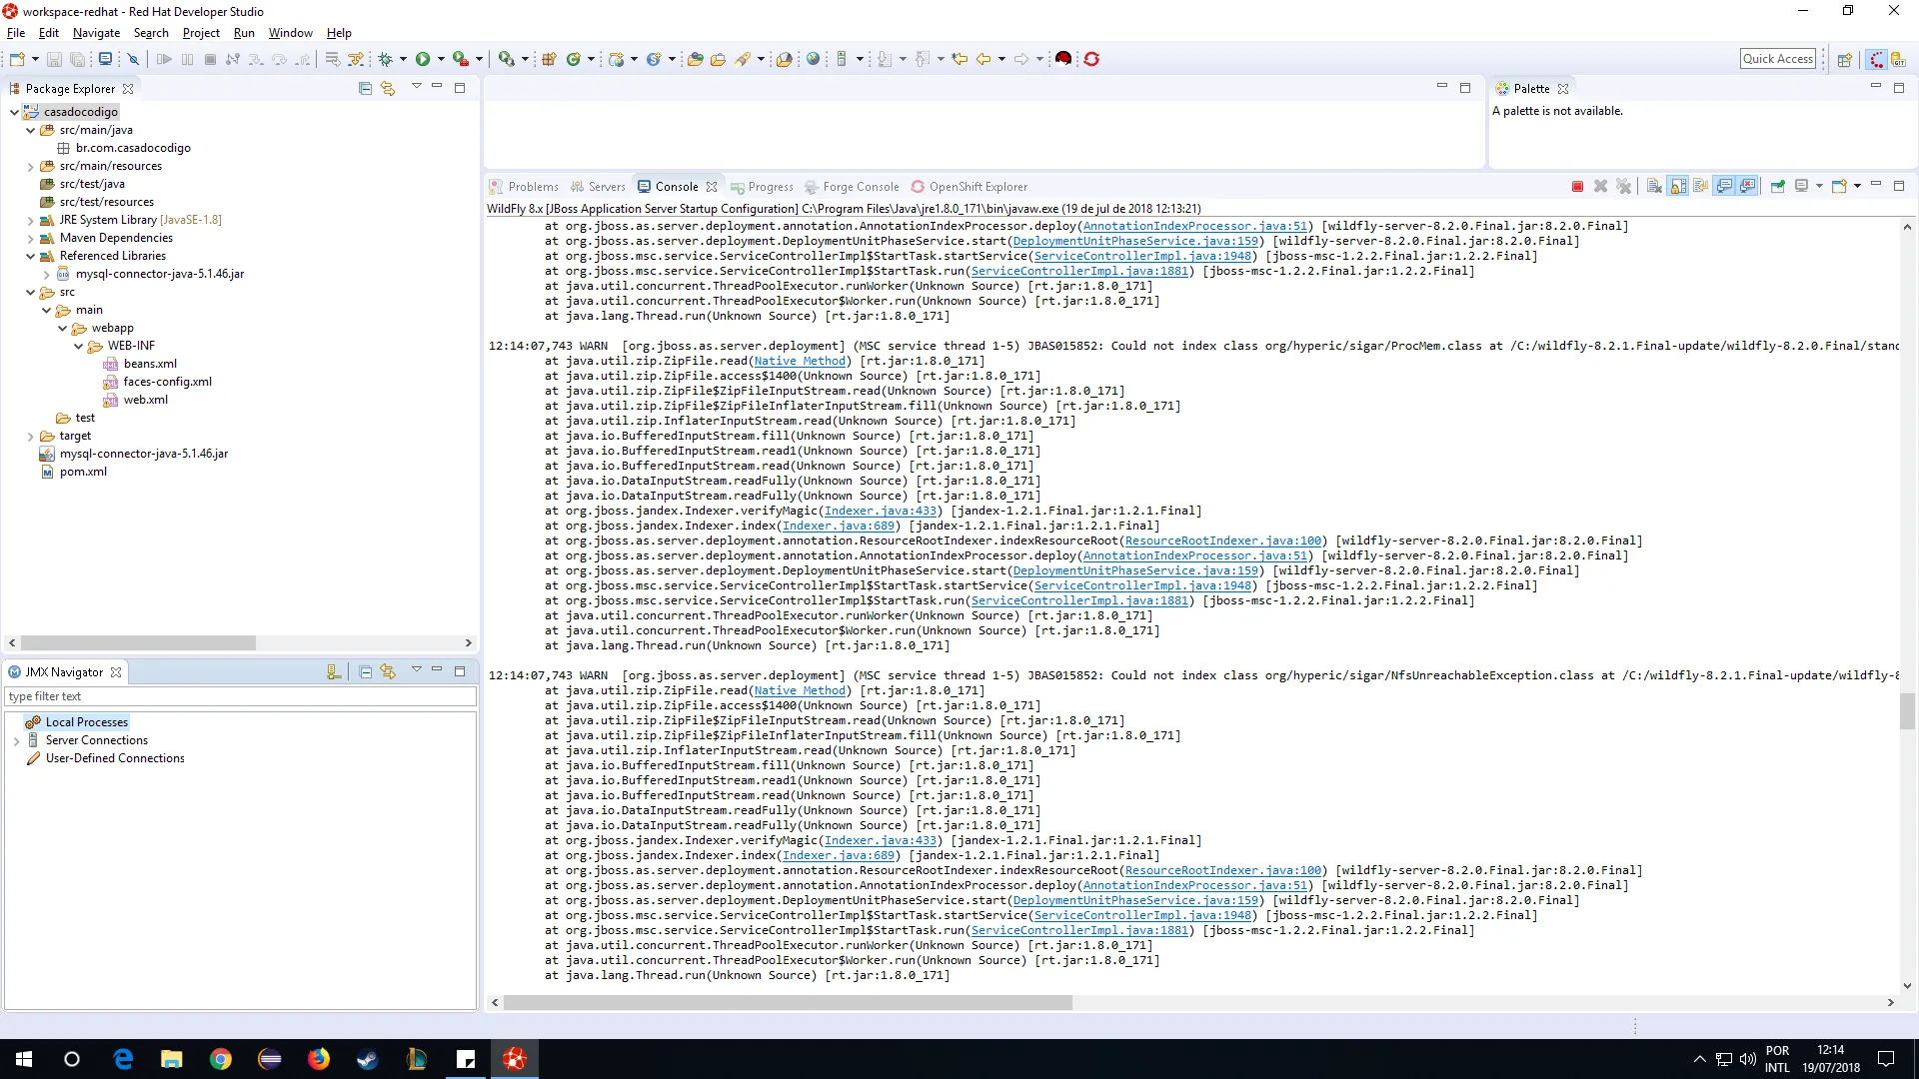The width and height of the screenshot is (1919, 1079).
Task: Click the Red Hat Central icon
Action: [x=1063, y=59]
